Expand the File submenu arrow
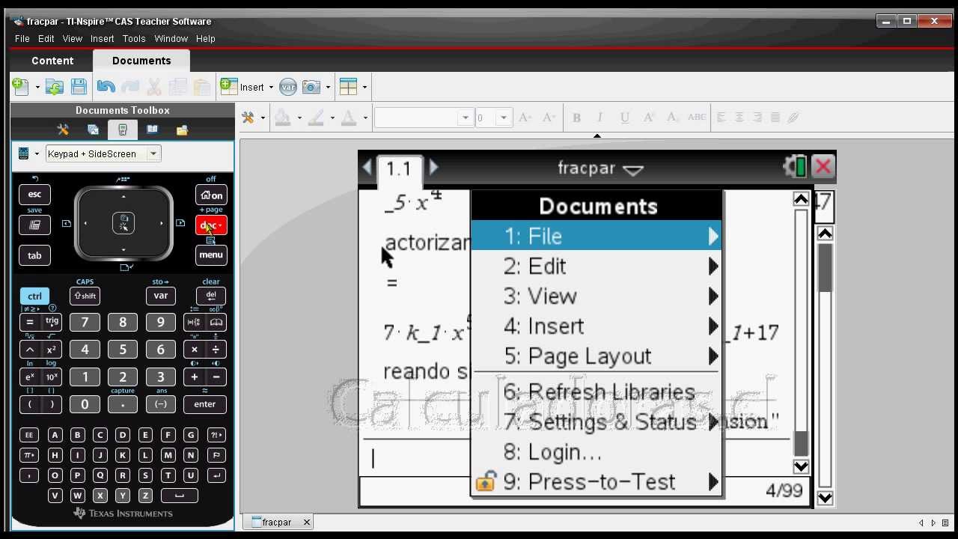Screen dimensions: 958x539 point(713,237)
